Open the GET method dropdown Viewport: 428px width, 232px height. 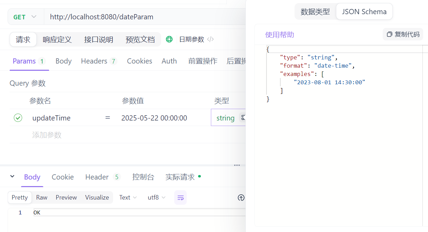click(26, 17)
